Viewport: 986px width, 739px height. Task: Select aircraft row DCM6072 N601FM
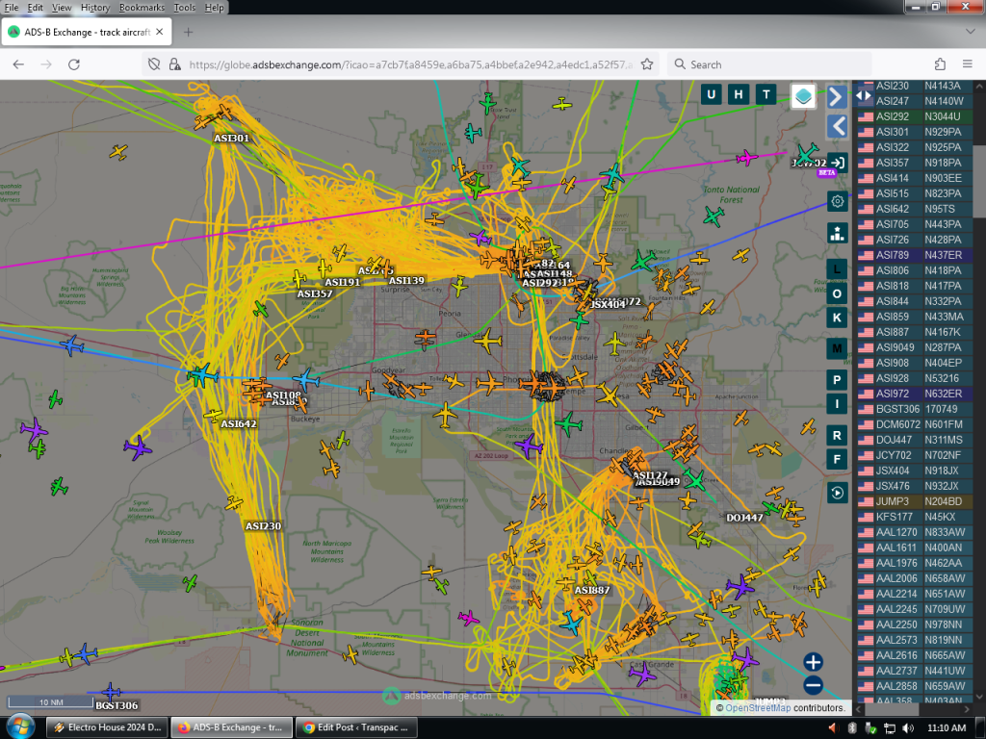(915, 424)
